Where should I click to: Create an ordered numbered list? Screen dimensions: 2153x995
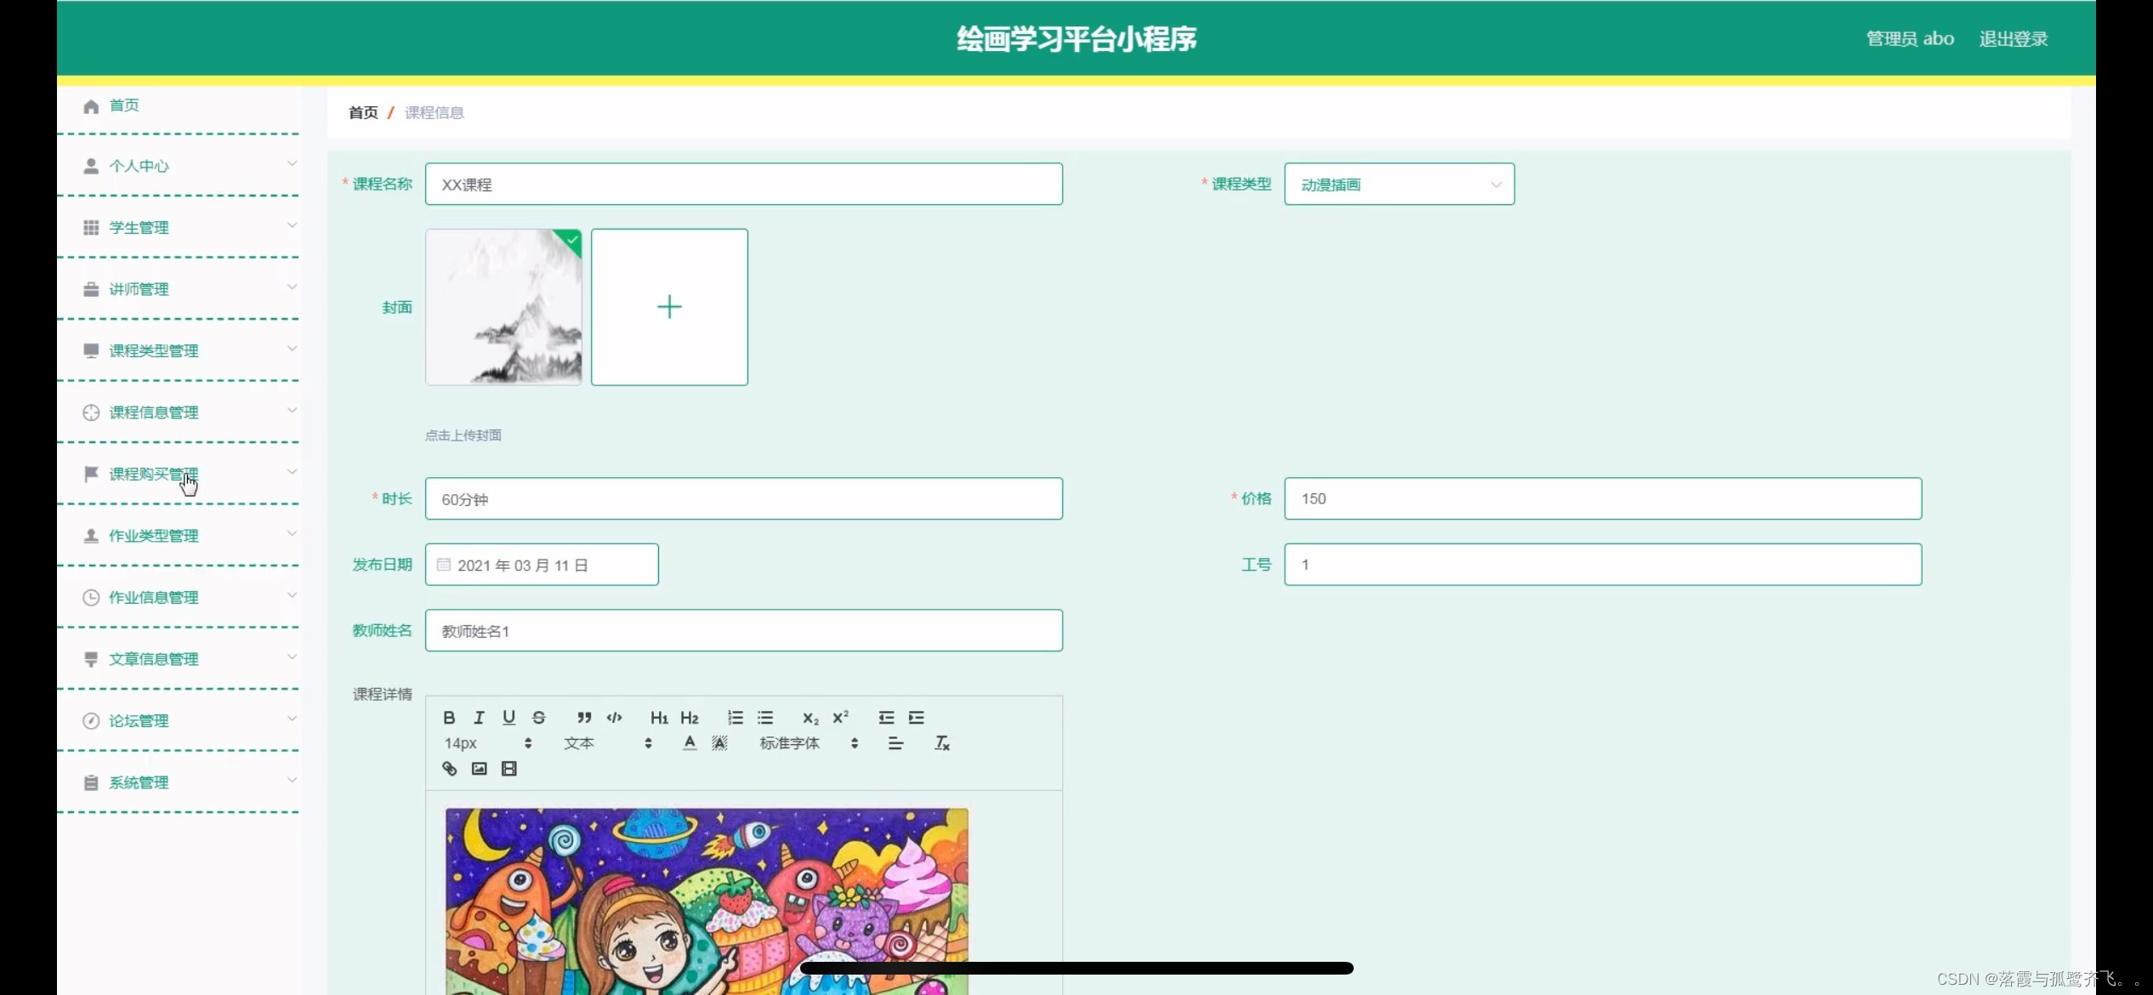736,718
